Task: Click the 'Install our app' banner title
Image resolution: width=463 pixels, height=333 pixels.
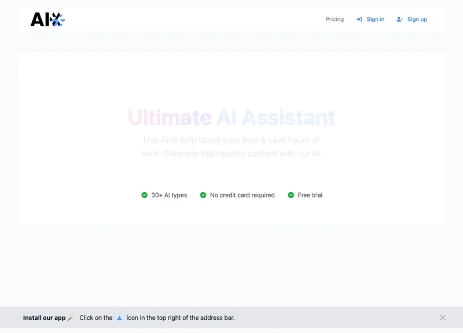Action: (x=45, y=317)
